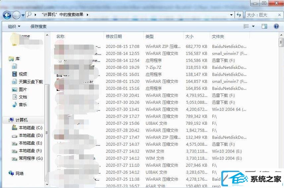Select the row dated 2020-07-26 14:12
Image resolution: width=284 pixels, height=188 pixels.
point(151,172)
